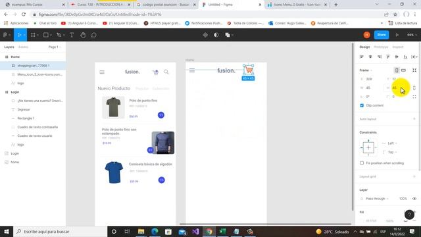Click layer opacity 100% field
The width and height of the screenshot is (421, 237).
tap(403, 199)
